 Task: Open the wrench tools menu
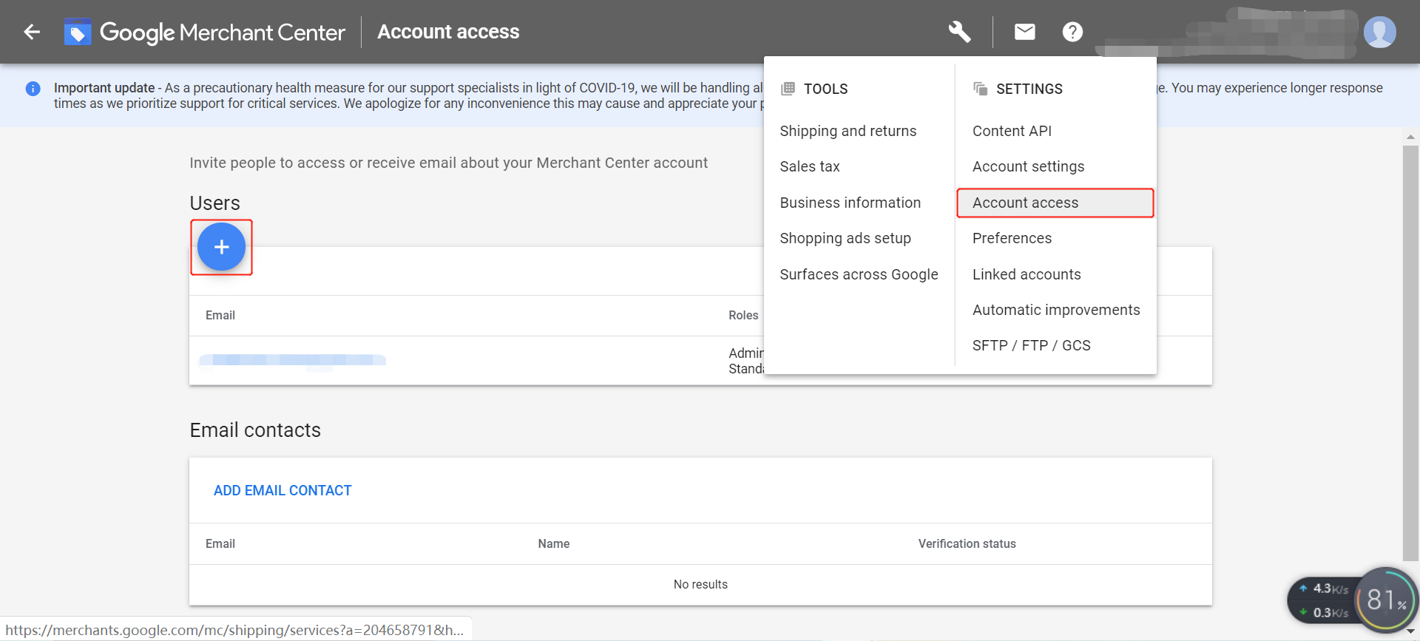coord(959,32)
